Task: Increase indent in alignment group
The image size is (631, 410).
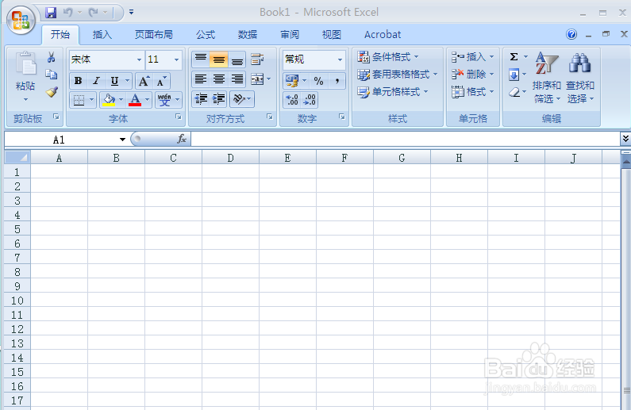Action: coord(218,99)
